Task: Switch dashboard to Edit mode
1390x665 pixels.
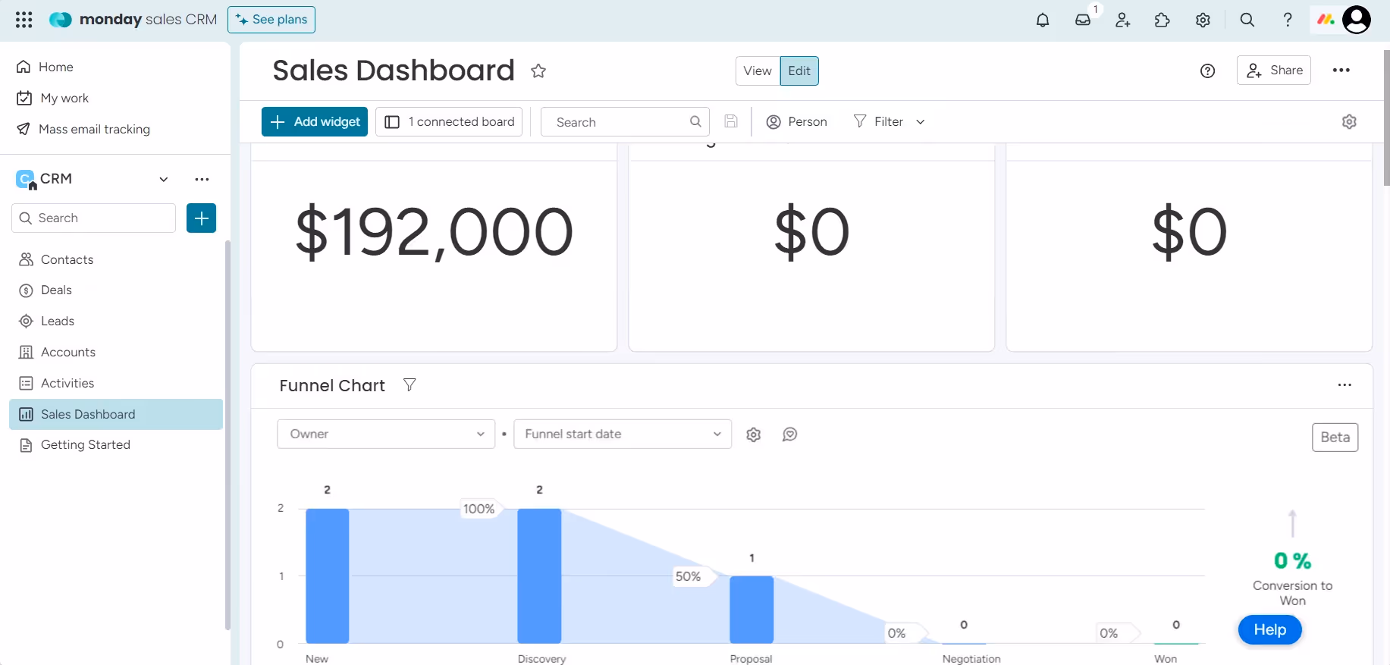Action: [799, 71]
